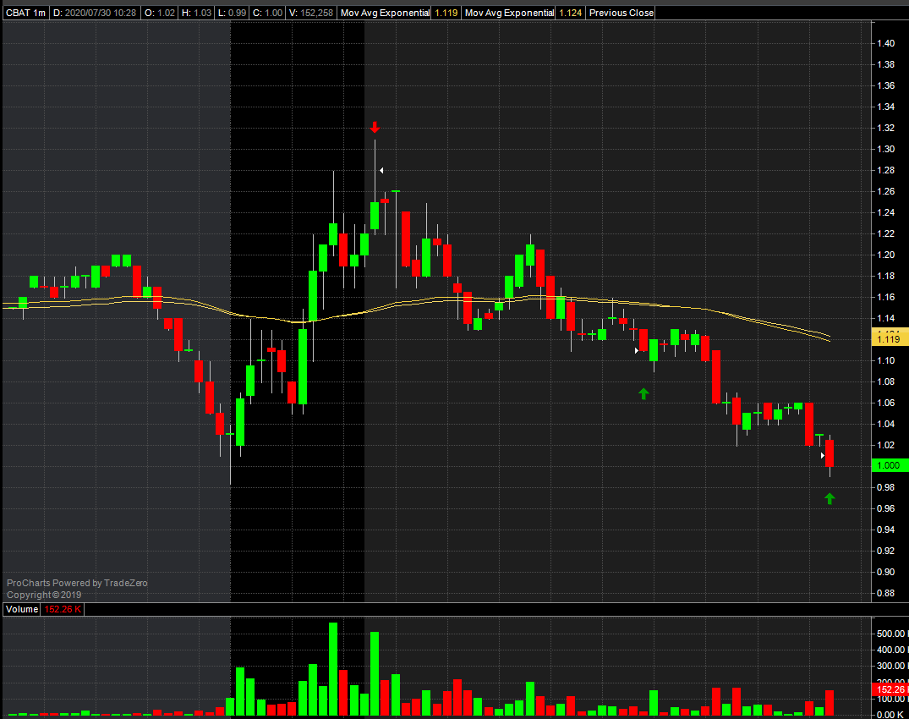The height and width of the screenshot is (719, 909).
Task: Click the CBAT 1m symbol label
Action: [x=25, y=13]
